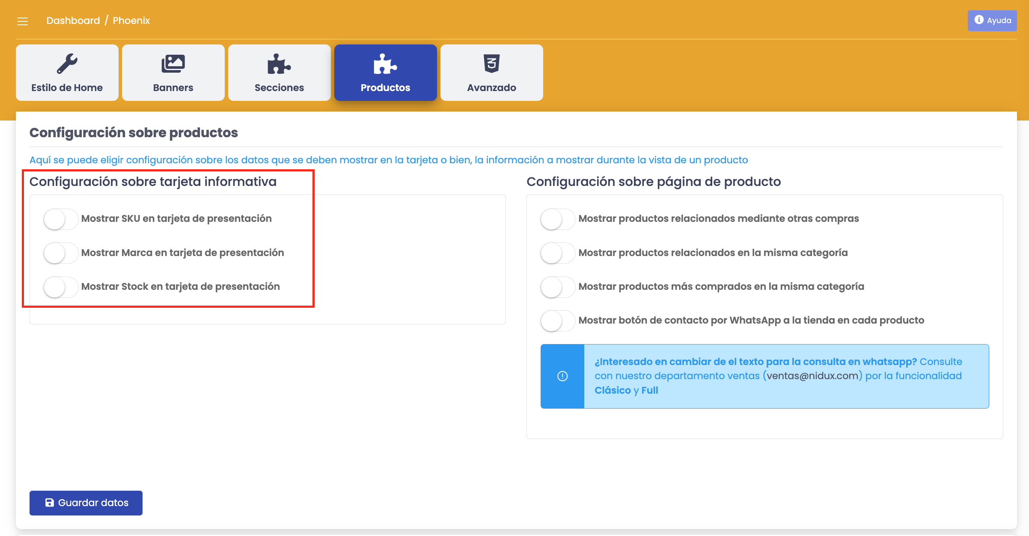This screenshot has height=536, width=1029.
Task: Click the CSS3 icon on Avanzado
Action: click(x=491, y=64)
